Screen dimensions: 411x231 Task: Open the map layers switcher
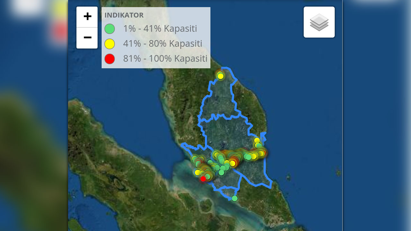tap(319, 22)
